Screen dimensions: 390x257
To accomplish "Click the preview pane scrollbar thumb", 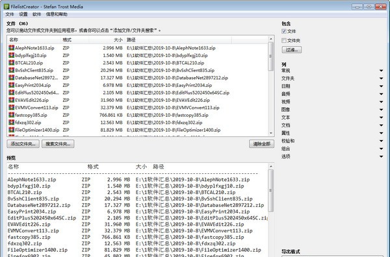I will [270, 191].
